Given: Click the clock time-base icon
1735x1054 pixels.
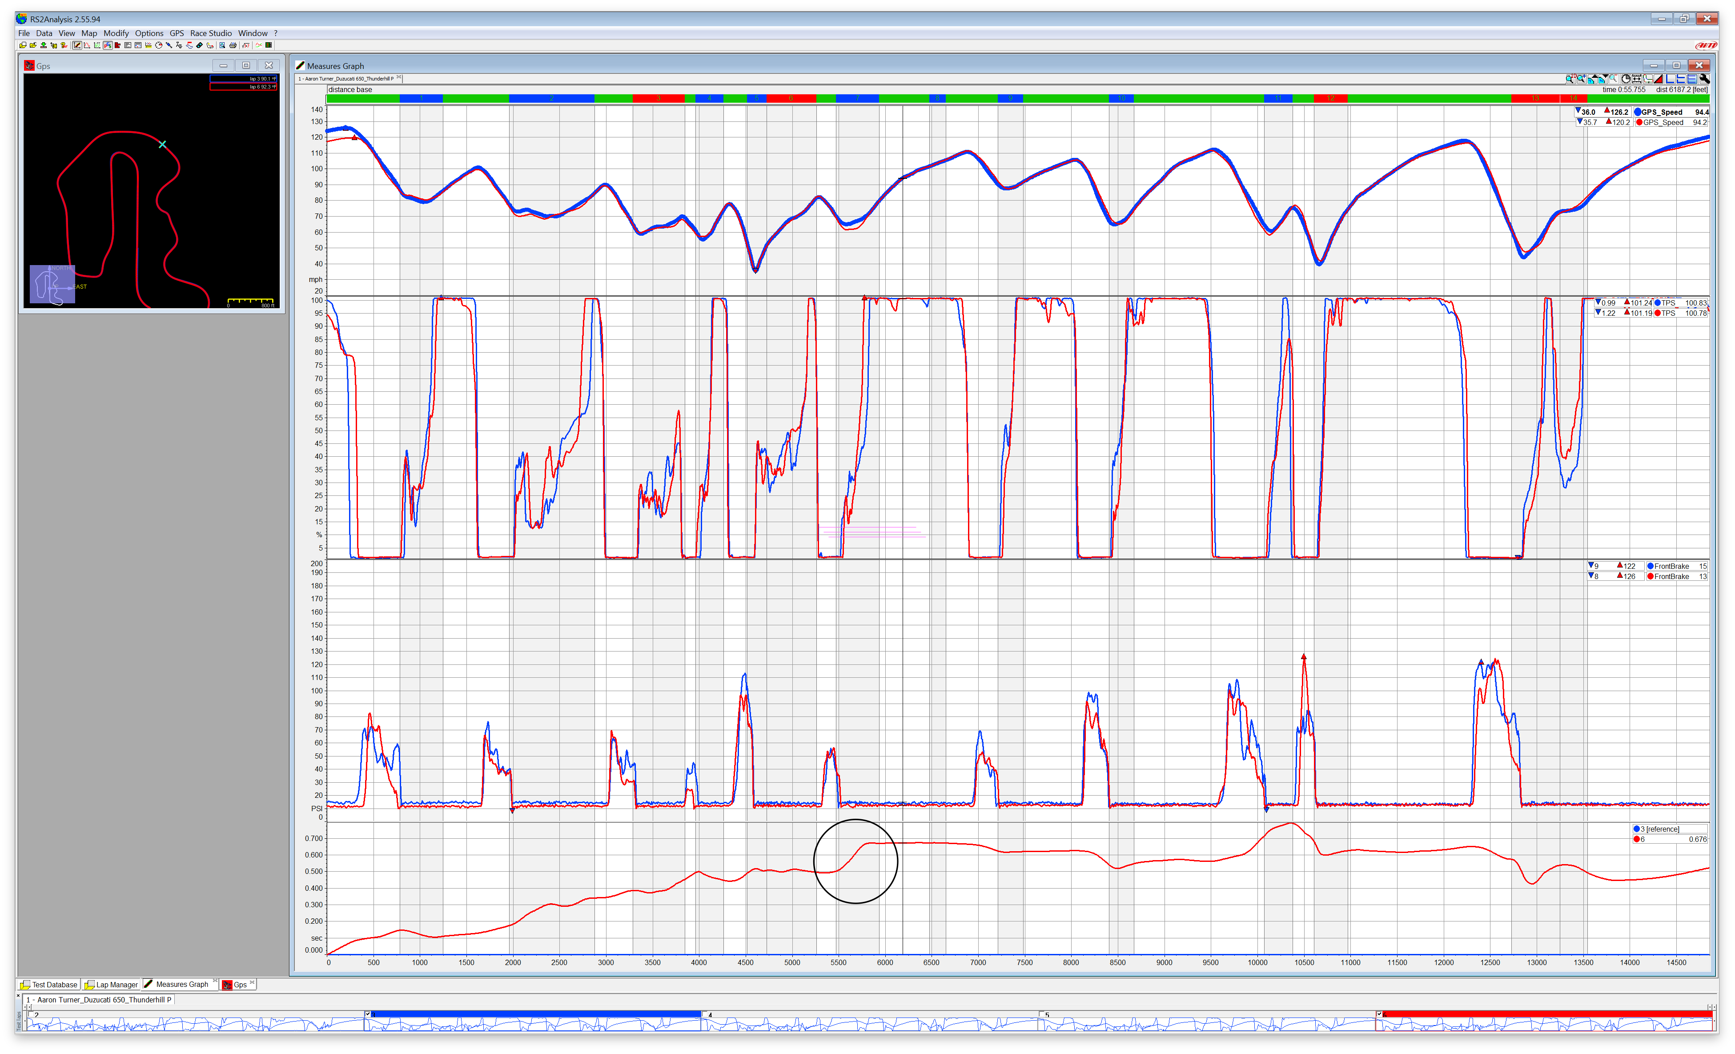Looking at the screenshot, I should pos(1627,80).
